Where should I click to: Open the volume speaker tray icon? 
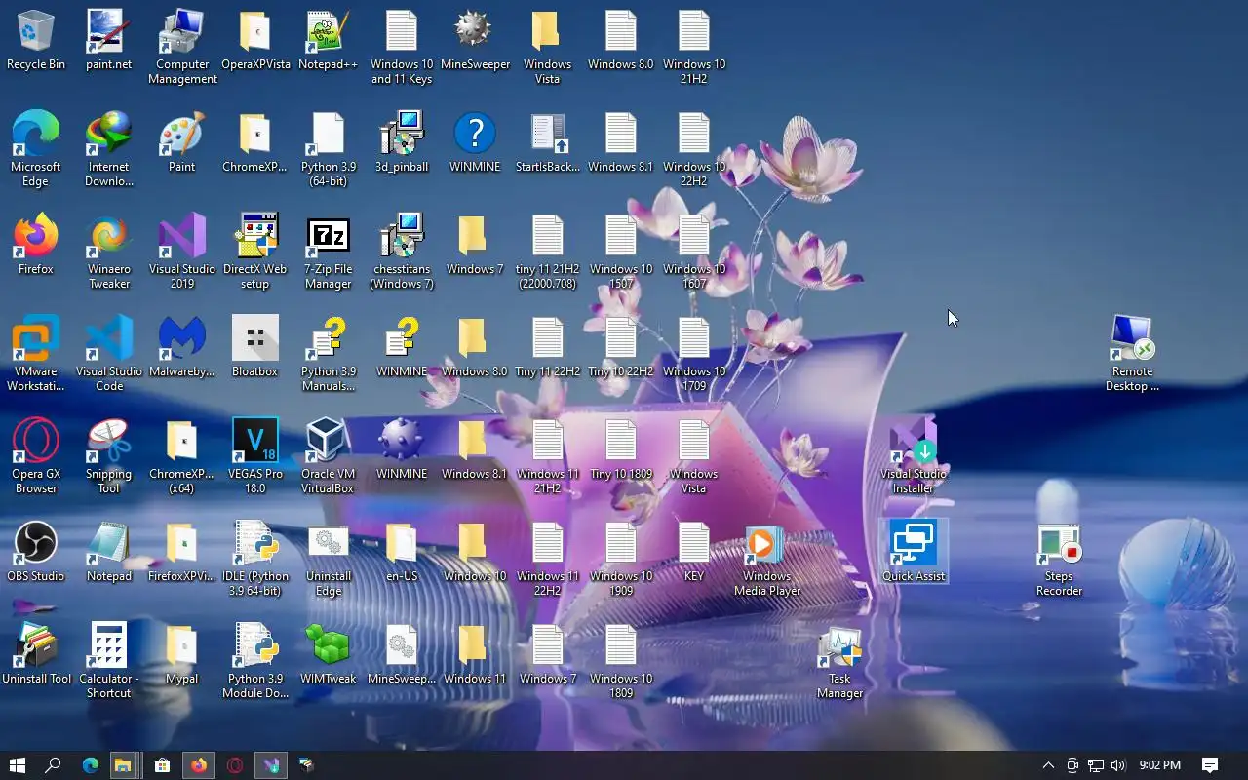point(1117,765)
